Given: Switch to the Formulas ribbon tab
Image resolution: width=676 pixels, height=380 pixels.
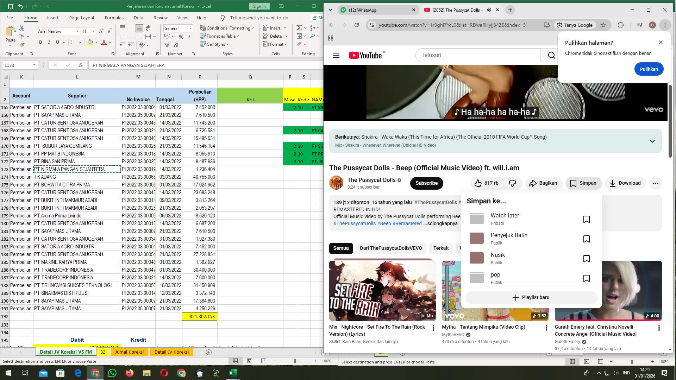Looking at the screenshot, I should coord(114,18).
